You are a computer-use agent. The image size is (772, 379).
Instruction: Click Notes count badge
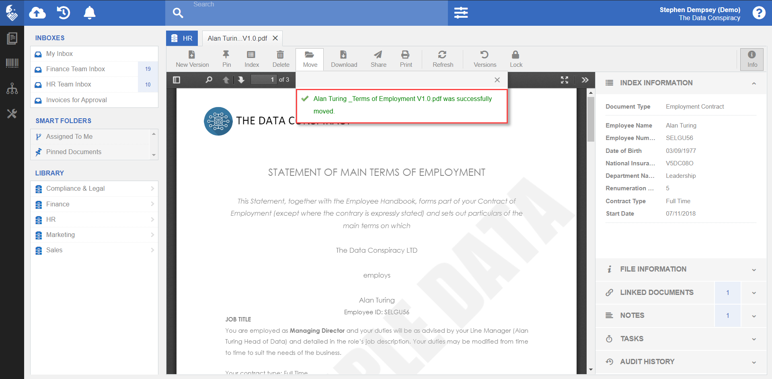coord(727,316)
